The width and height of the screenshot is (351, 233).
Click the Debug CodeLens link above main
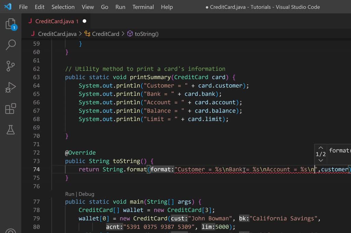click(86, 194)
